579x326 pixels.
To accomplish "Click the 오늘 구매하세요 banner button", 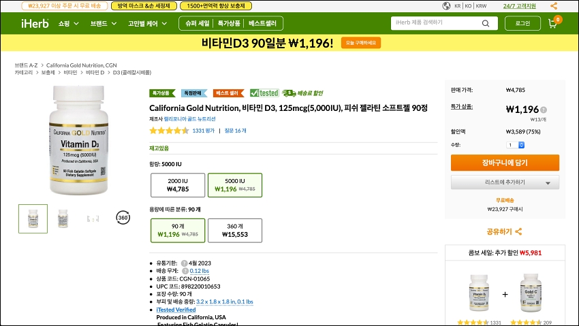I will [361, 43].
